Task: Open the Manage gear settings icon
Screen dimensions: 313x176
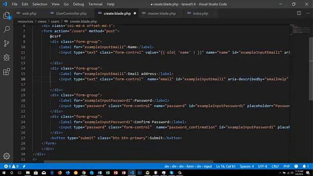Action: pos(6,156)
